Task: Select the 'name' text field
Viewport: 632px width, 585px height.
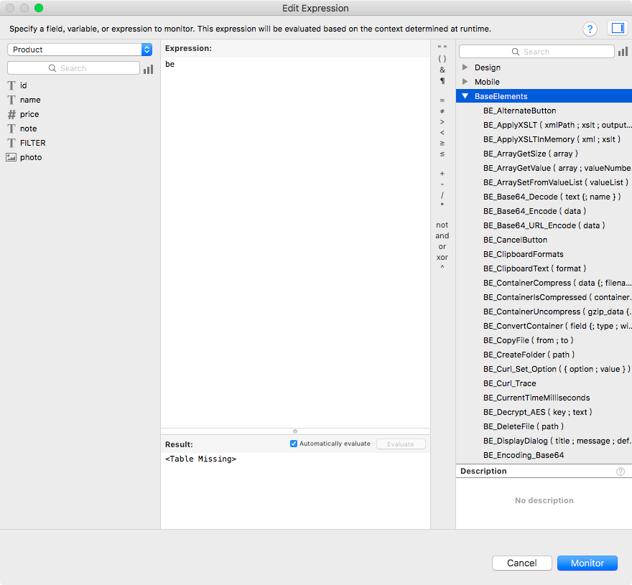Action: coord(30,100)
